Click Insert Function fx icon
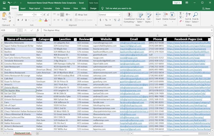This screenshot has width=214, height=136. pyautogui.click(x=38, y=30)
